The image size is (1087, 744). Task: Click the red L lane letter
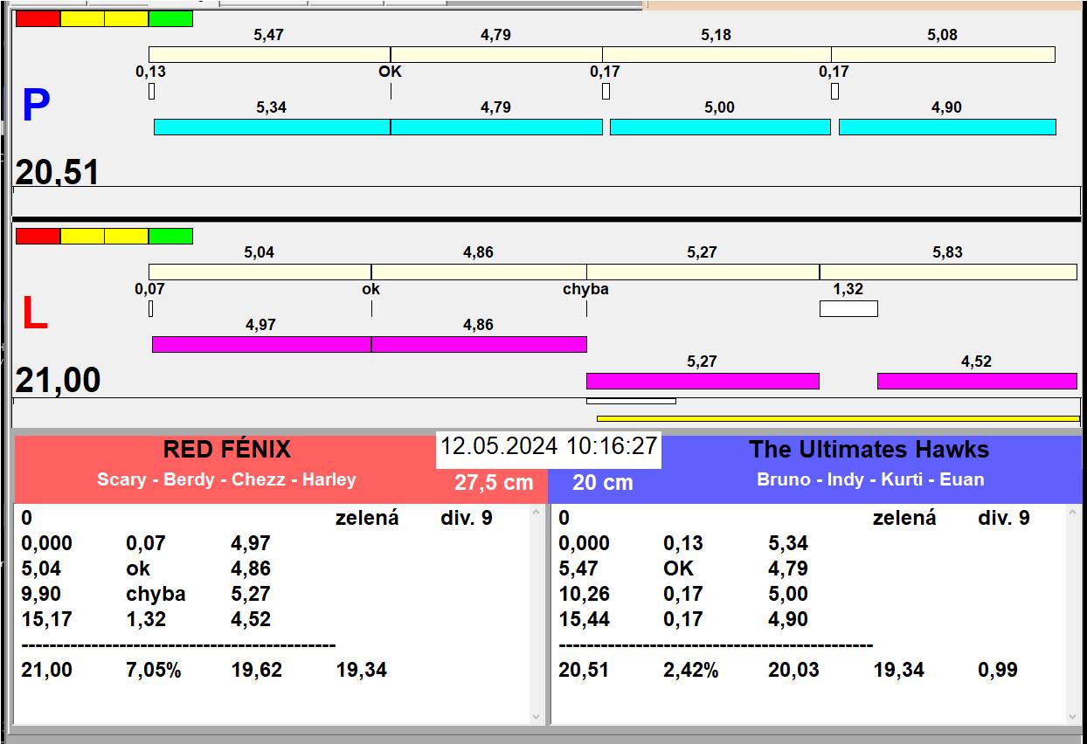[x=34, y=314]
